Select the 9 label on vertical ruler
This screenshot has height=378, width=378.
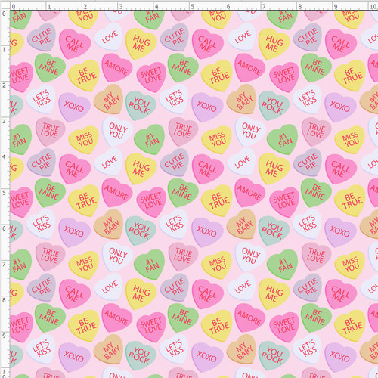tap(4, 336)
